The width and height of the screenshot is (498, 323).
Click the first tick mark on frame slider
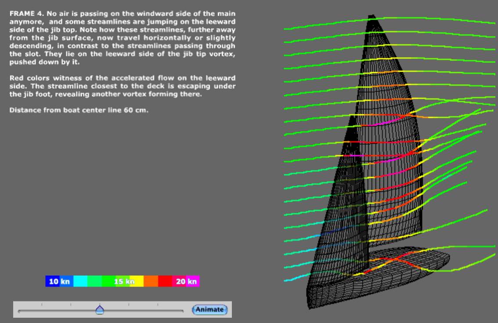pyautogui.click(x=42, y=304)
